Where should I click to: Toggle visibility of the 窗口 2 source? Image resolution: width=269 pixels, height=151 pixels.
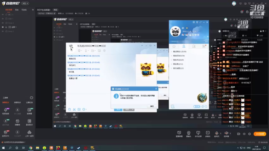tap(3, 14)
